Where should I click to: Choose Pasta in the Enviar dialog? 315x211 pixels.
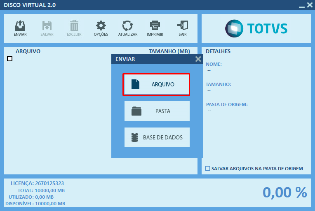(x=157, y=111)
